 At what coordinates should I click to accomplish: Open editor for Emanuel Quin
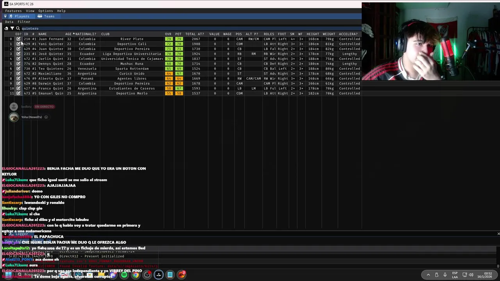click(18, 93)
